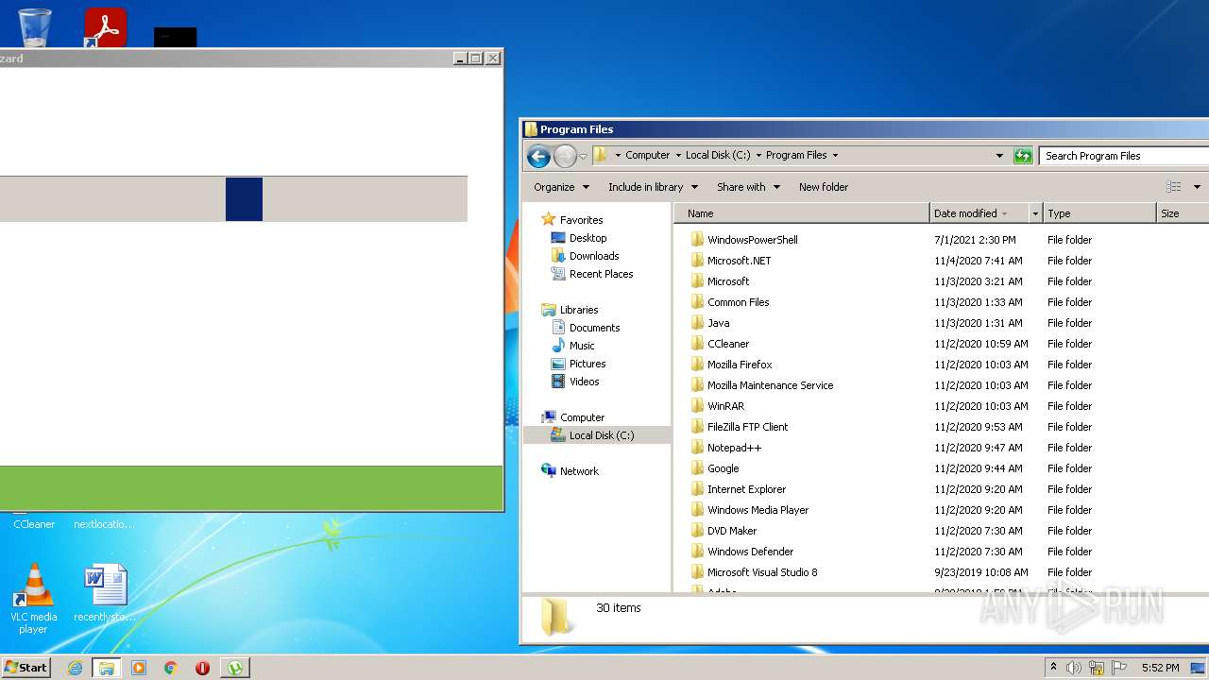Screen dimensions: 1209x680
Task: Click the volume icon in system tray
Action: 1074,668
